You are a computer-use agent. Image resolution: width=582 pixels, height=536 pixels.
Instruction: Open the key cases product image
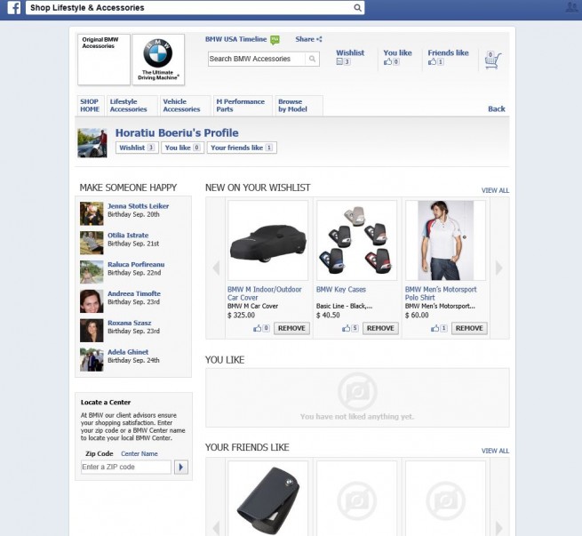(x=356, y=241)
